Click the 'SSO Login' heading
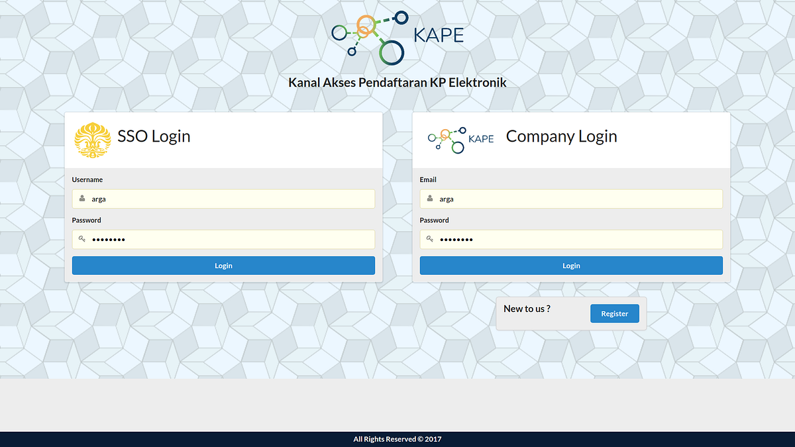 tap(154, 136)
